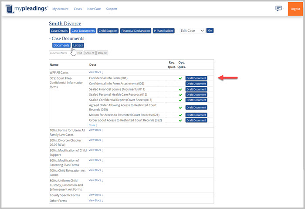Click green checkmark for Confidential Info Form (001)
Screen dimensions: 305x209
coord(180,78)
